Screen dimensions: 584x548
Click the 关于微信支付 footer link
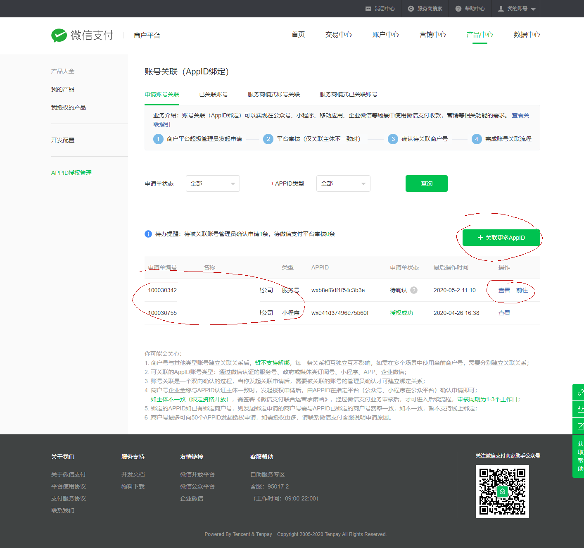69,474
